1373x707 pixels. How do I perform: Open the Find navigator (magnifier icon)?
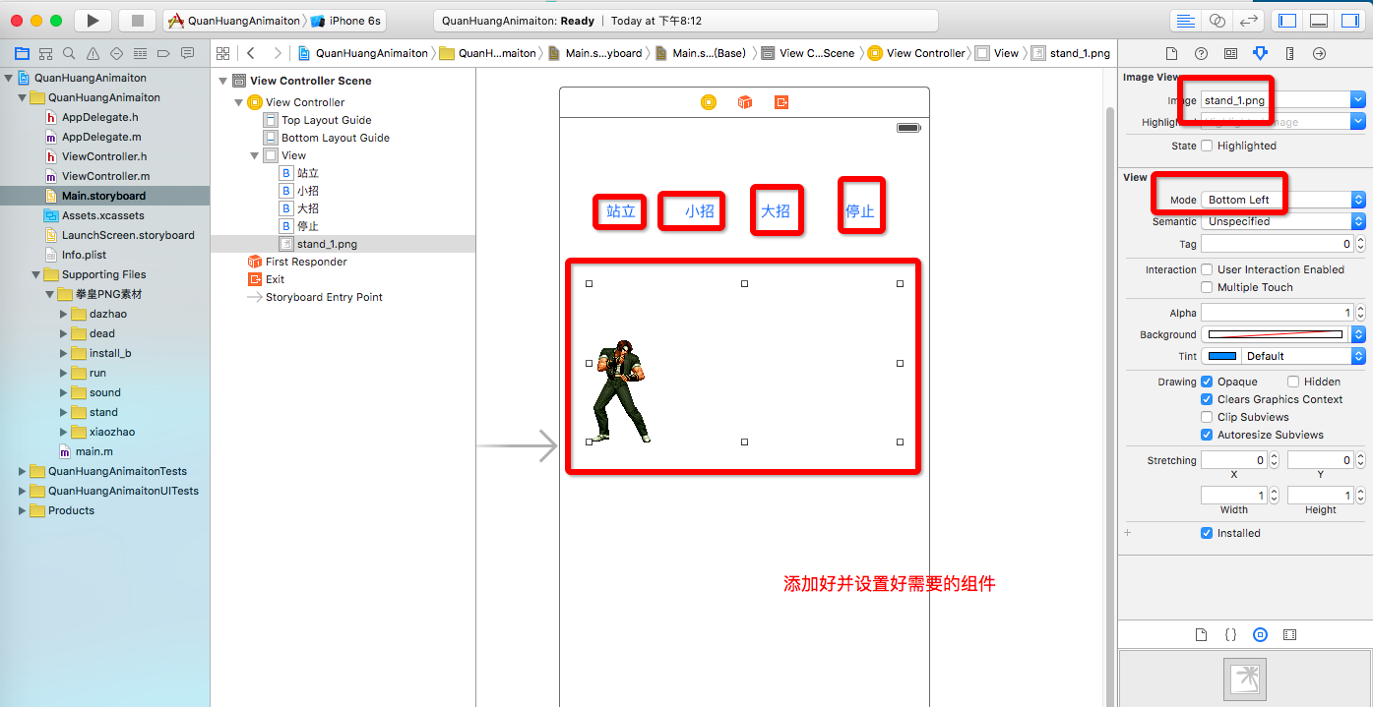[x=69, y=53]
